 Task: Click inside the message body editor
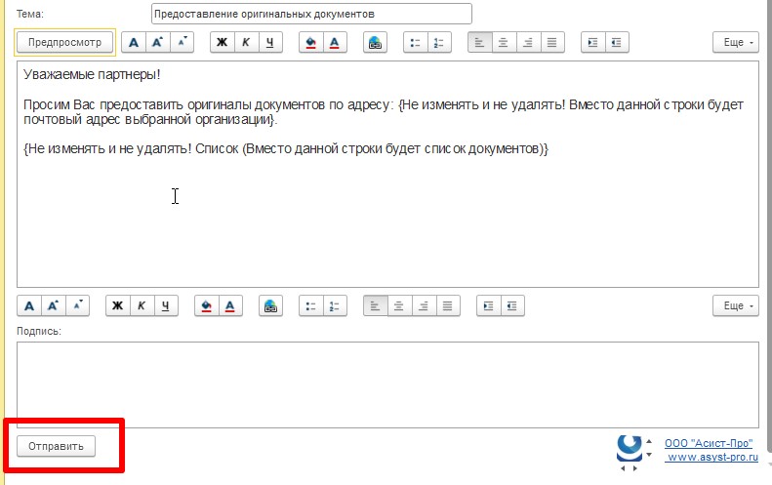387,175
